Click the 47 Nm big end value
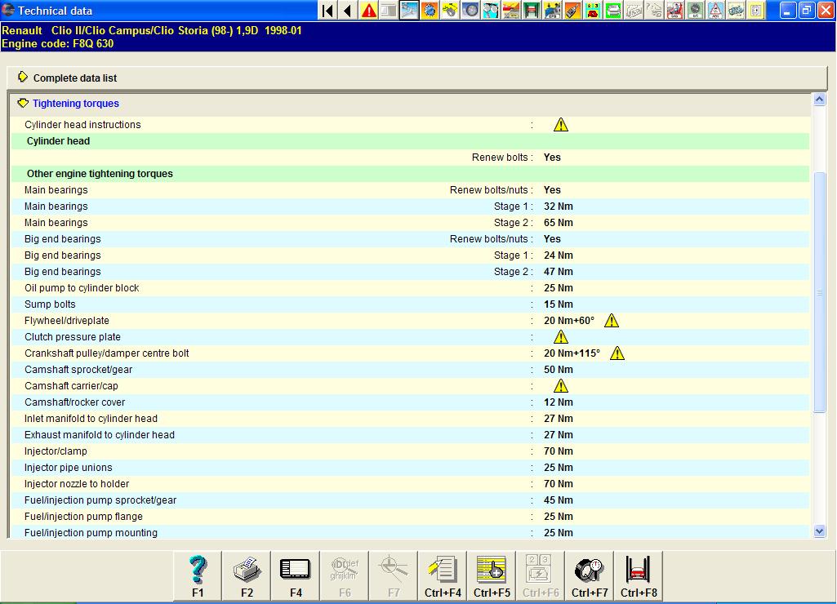 [559, 272]
